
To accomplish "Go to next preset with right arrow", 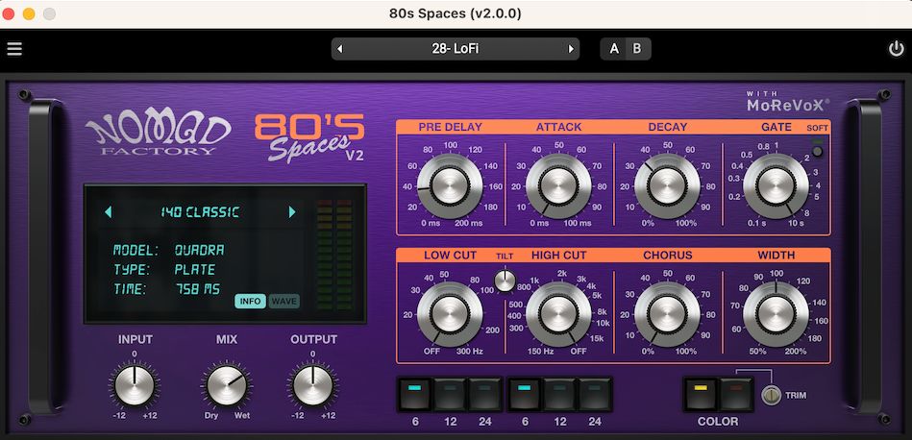I will [571, 48].
